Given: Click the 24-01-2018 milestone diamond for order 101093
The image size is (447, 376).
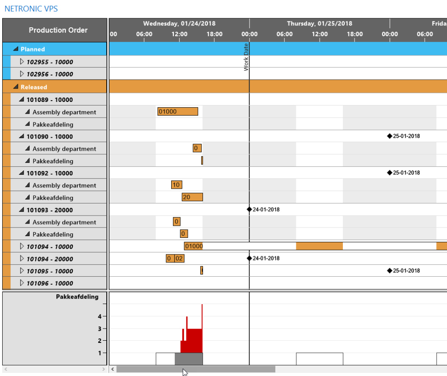Looking at the screenshot, I should pos(249,209).
